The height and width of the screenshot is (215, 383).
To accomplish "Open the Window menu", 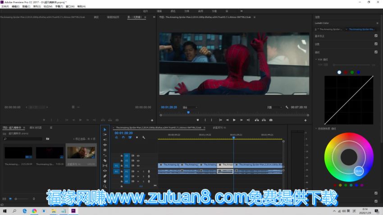I will (70, 7).
